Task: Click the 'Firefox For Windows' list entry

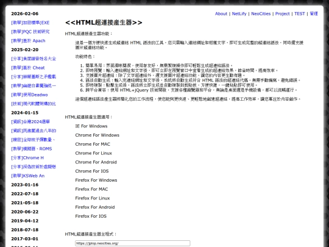Action: [x=96, y=180]
